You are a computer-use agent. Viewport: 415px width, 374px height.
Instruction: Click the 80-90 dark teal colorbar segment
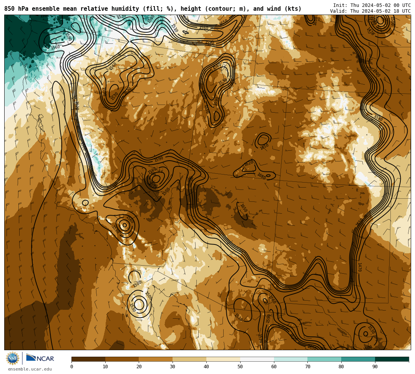click(x=359, y=359)
